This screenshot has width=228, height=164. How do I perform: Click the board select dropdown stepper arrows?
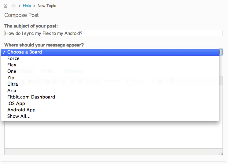tap(221, 52)
